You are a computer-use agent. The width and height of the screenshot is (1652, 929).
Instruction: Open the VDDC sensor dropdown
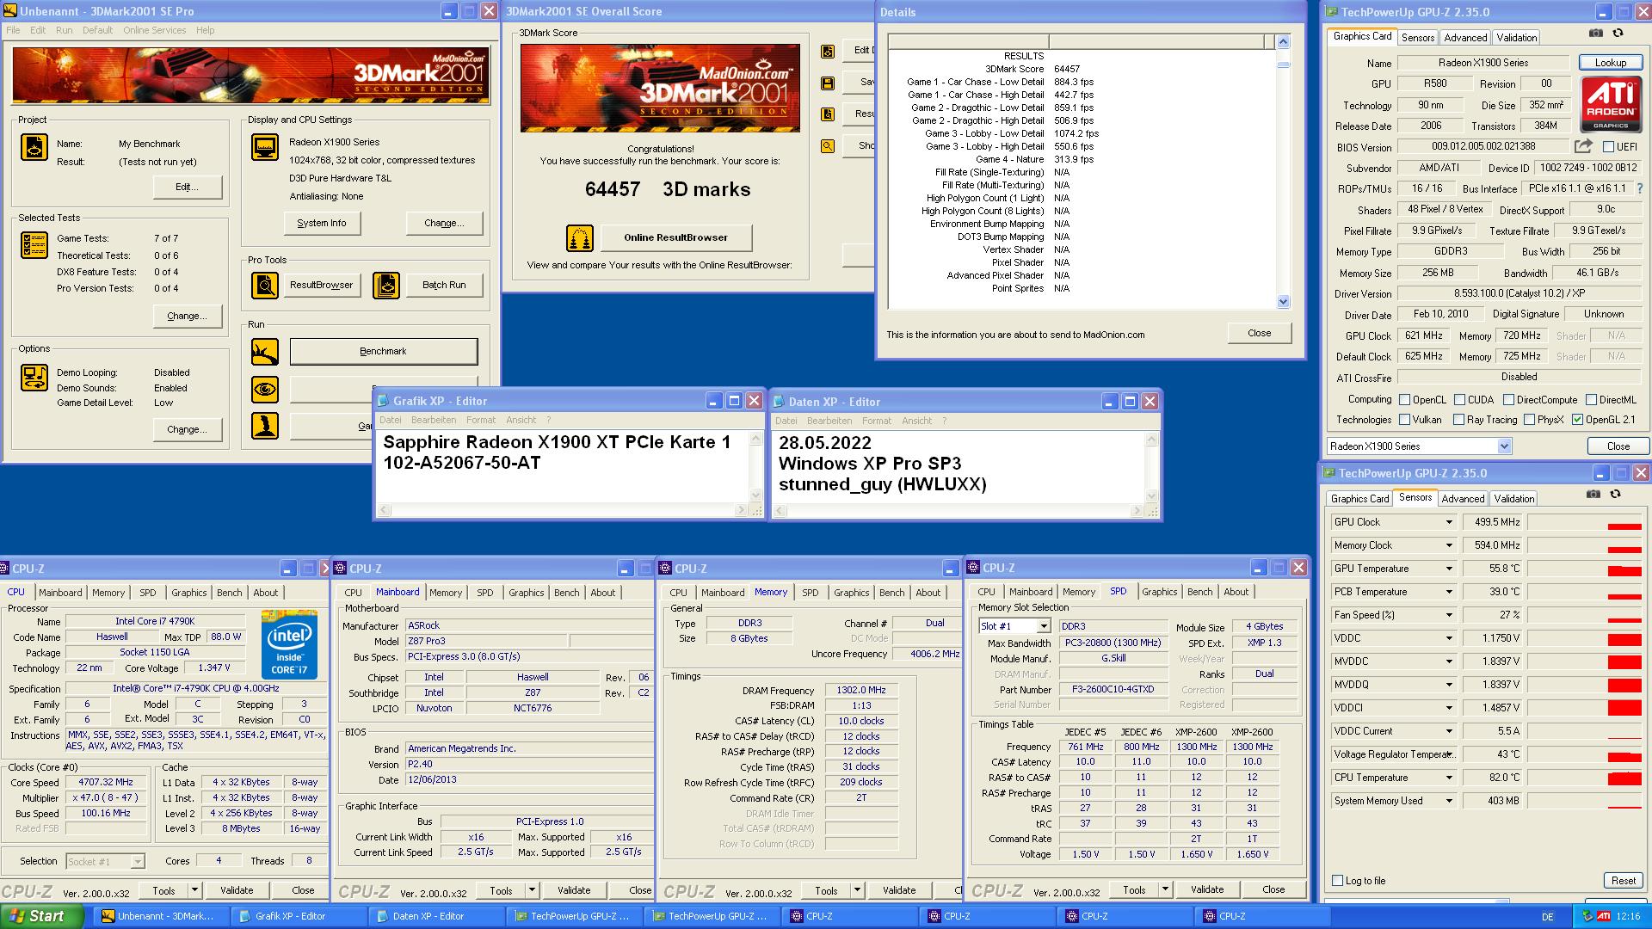1449,638
